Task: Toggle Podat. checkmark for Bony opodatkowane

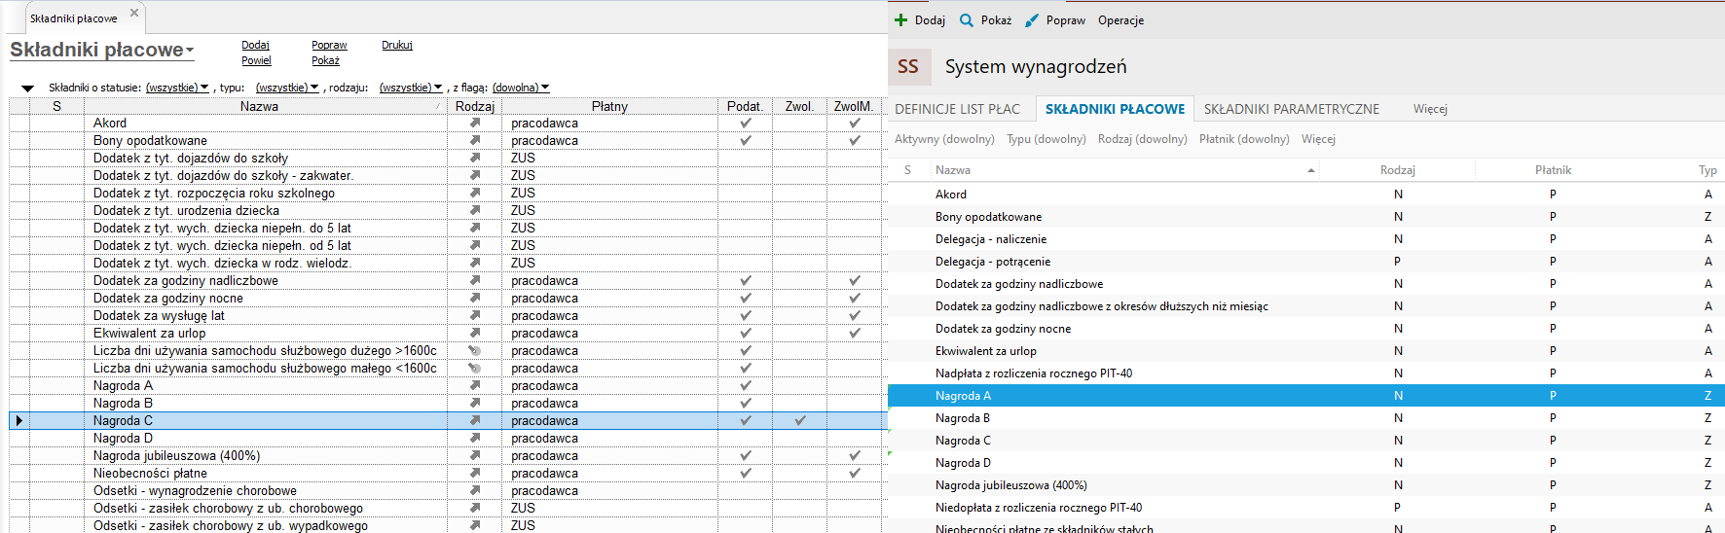Action: coord(746,141)
